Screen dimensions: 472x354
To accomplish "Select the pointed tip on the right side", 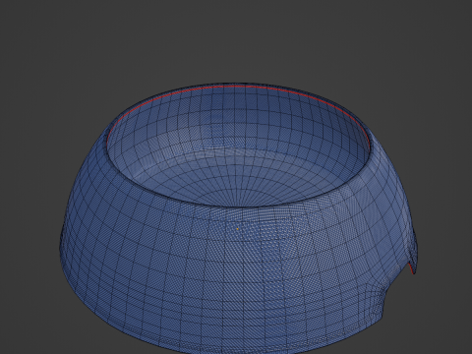I will click(415, 271).
